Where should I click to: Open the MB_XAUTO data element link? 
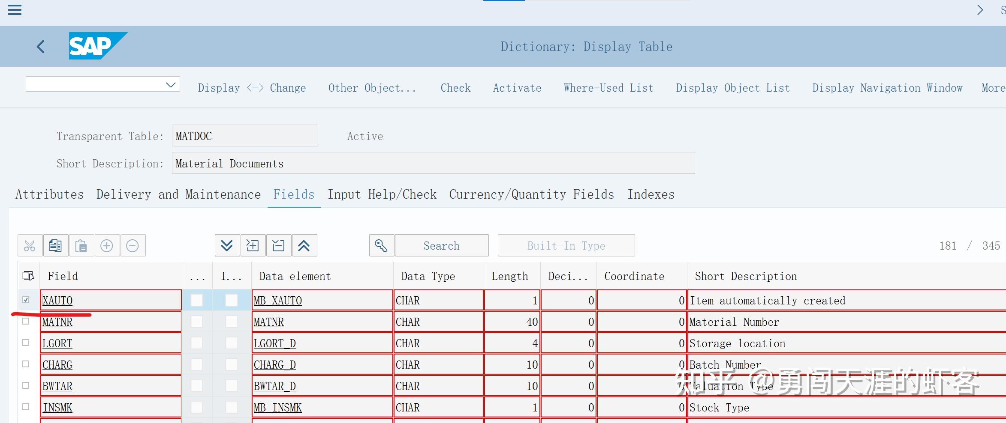click(x=277, y=300)
